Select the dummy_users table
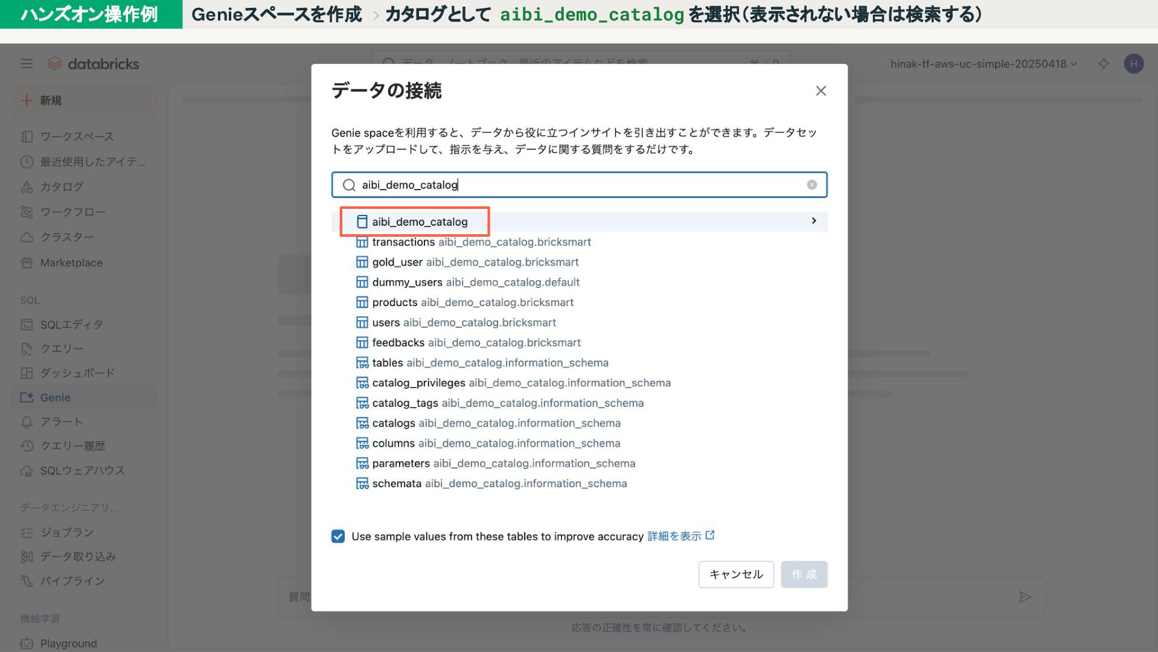This screenshot has height=652, width=1158. pyautogui.click(x=467, y=282)
